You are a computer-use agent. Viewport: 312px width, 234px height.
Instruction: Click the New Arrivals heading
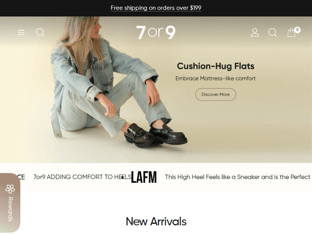[x=156, y=221]
